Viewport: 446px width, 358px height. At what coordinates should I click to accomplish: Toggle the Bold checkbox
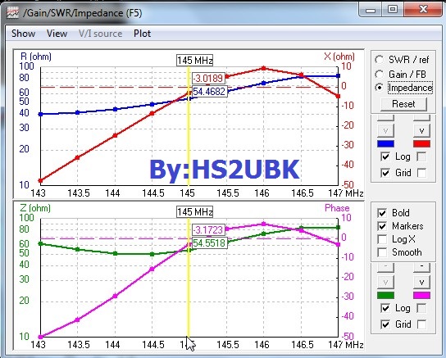click(382, 213)
